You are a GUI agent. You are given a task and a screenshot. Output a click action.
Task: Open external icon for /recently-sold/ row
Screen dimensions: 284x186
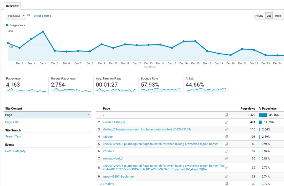click(227, 158)
